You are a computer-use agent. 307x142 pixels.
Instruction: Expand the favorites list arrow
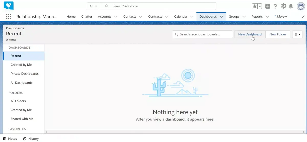pyautogui.click(x=260, y=6)
